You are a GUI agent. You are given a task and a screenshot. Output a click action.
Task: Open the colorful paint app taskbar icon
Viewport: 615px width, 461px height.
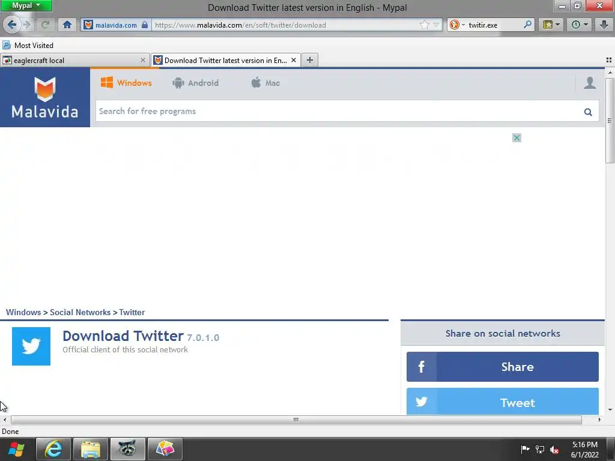click(165, 449)
